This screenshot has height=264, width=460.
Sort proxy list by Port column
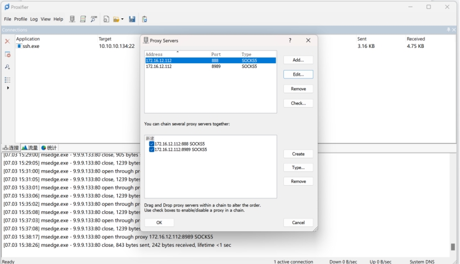[226, 54]
